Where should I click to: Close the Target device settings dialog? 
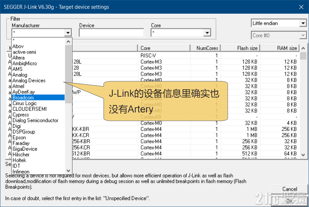301,7
